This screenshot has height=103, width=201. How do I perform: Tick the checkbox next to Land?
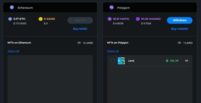tap(113, 61)
